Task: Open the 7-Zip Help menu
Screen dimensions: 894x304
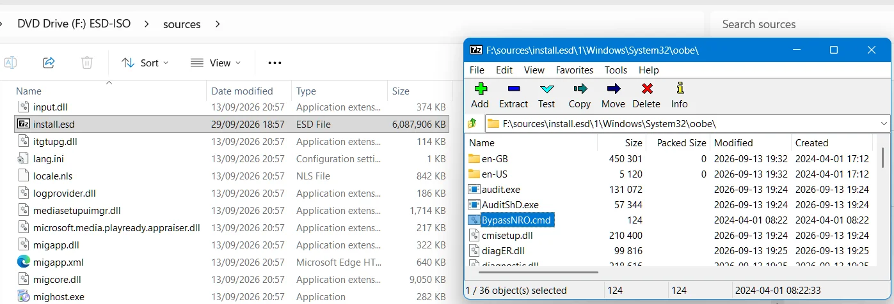Action: [x=648, y=70]
